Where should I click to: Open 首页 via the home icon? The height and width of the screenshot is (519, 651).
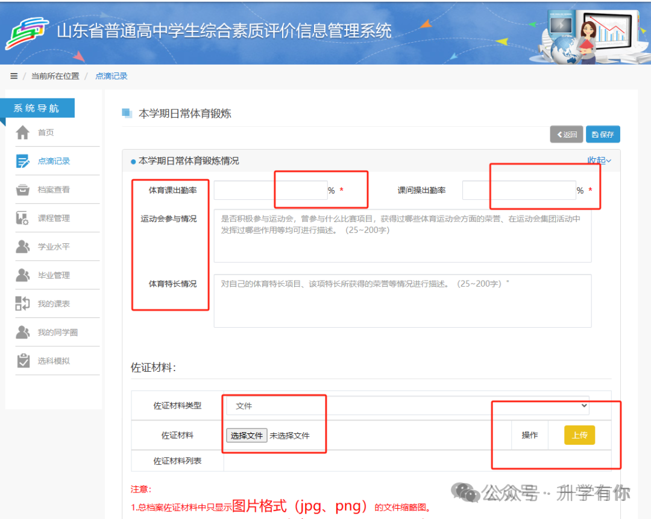click(x=22, y=132)
